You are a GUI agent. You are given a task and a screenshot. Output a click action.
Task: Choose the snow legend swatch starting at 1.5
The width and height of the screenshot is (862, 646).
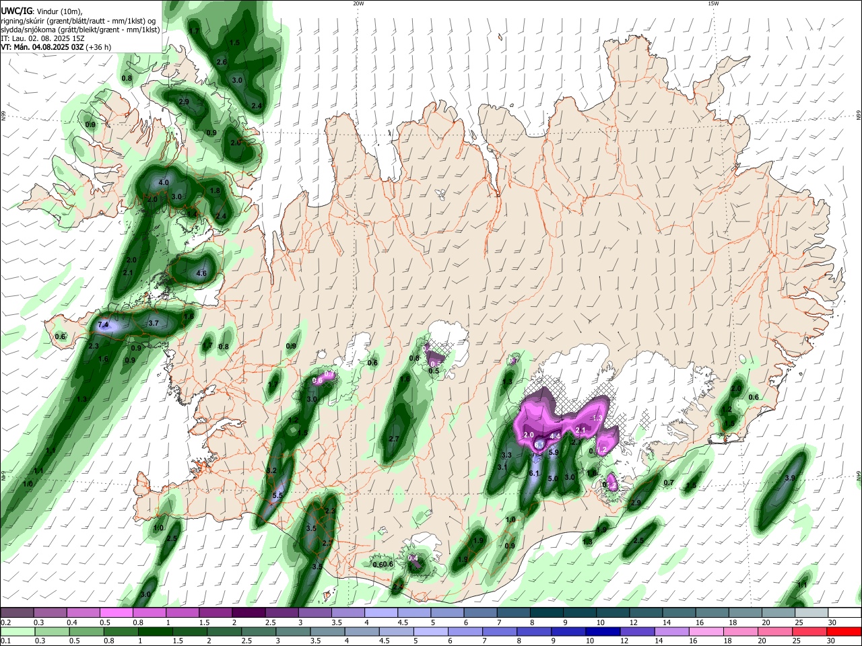coord(215,613)
